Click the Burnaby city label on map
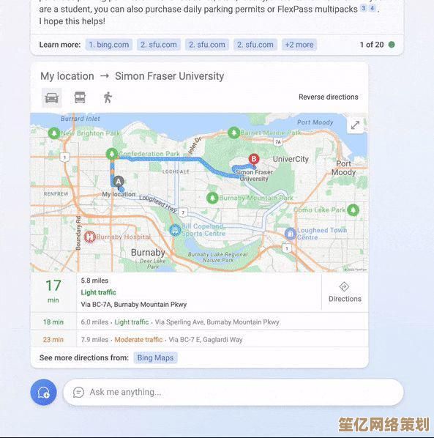Image resolution: width=434 pixels, height=438 pixels. [148, 253]
